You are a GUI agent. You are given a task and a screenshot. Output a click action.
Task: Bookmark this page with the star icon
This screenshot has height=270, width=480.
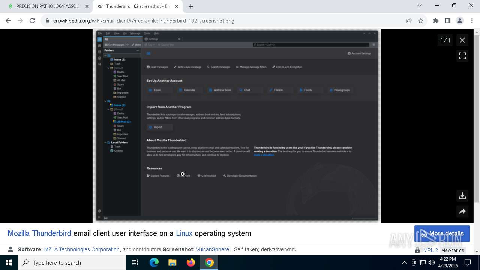tap(421, 21)
